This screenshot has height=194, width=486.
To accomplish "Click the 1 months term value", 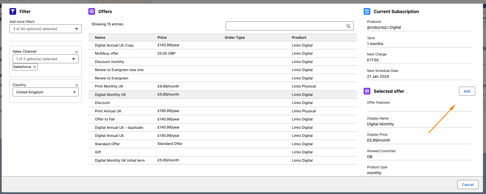I will pos(375,44).
